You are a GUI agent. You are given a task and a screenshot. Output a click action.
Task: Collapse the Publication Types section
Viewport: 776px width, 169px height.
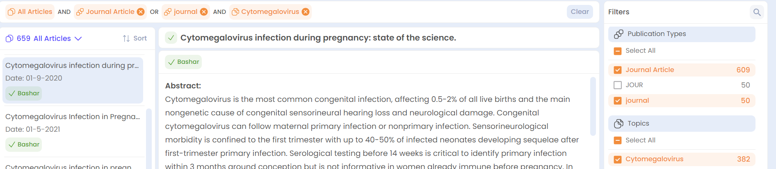682,34
